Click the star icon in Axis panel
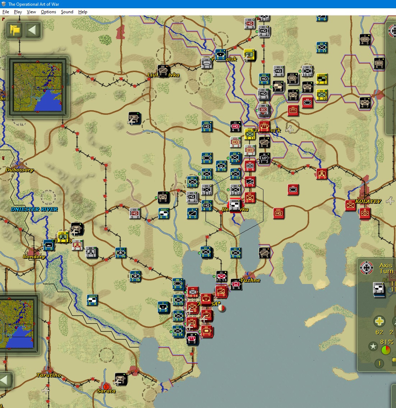The image size is (396, 408). 373,346
